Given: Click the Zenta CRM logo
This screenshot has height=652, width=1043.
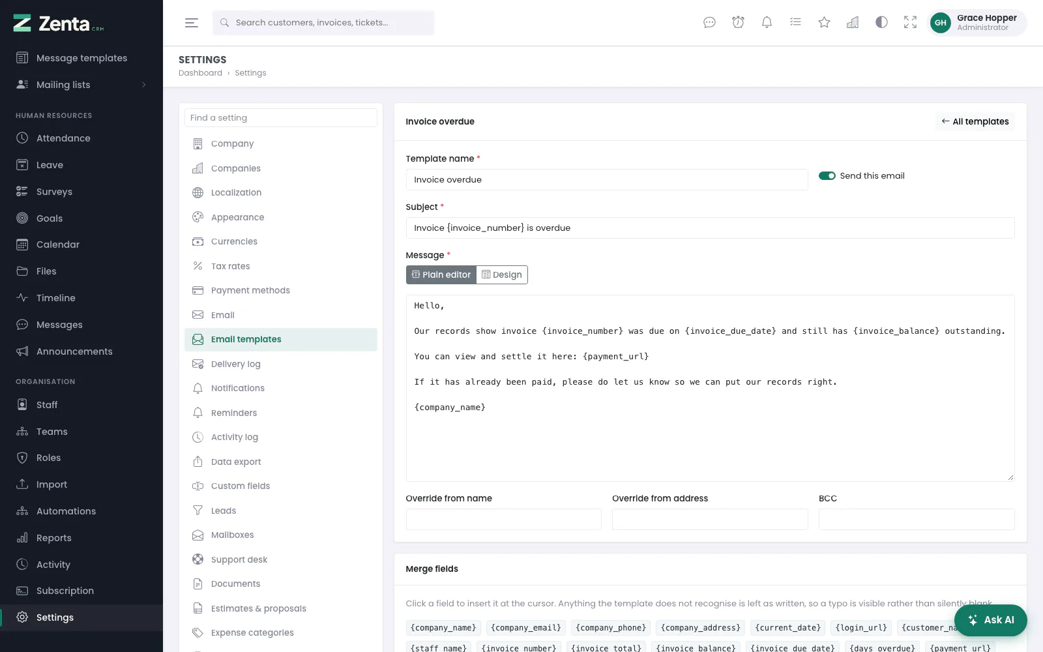Looking at the screenshot, I should [x=59, y=23].
